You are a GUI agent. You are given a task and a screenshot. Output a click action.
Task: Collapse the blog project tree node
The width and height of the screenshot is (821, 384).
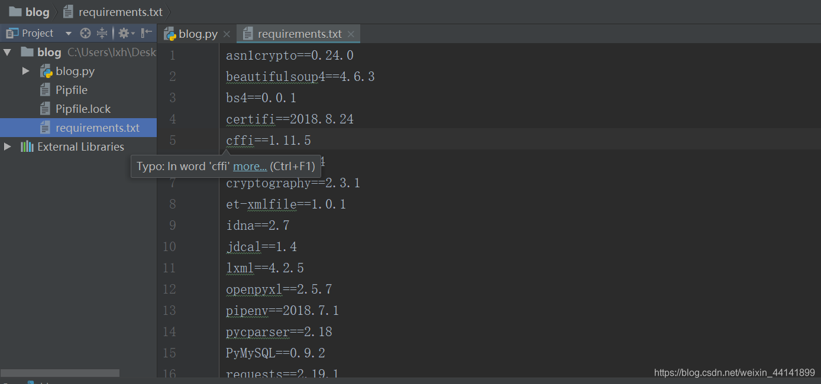coord(7,52)
